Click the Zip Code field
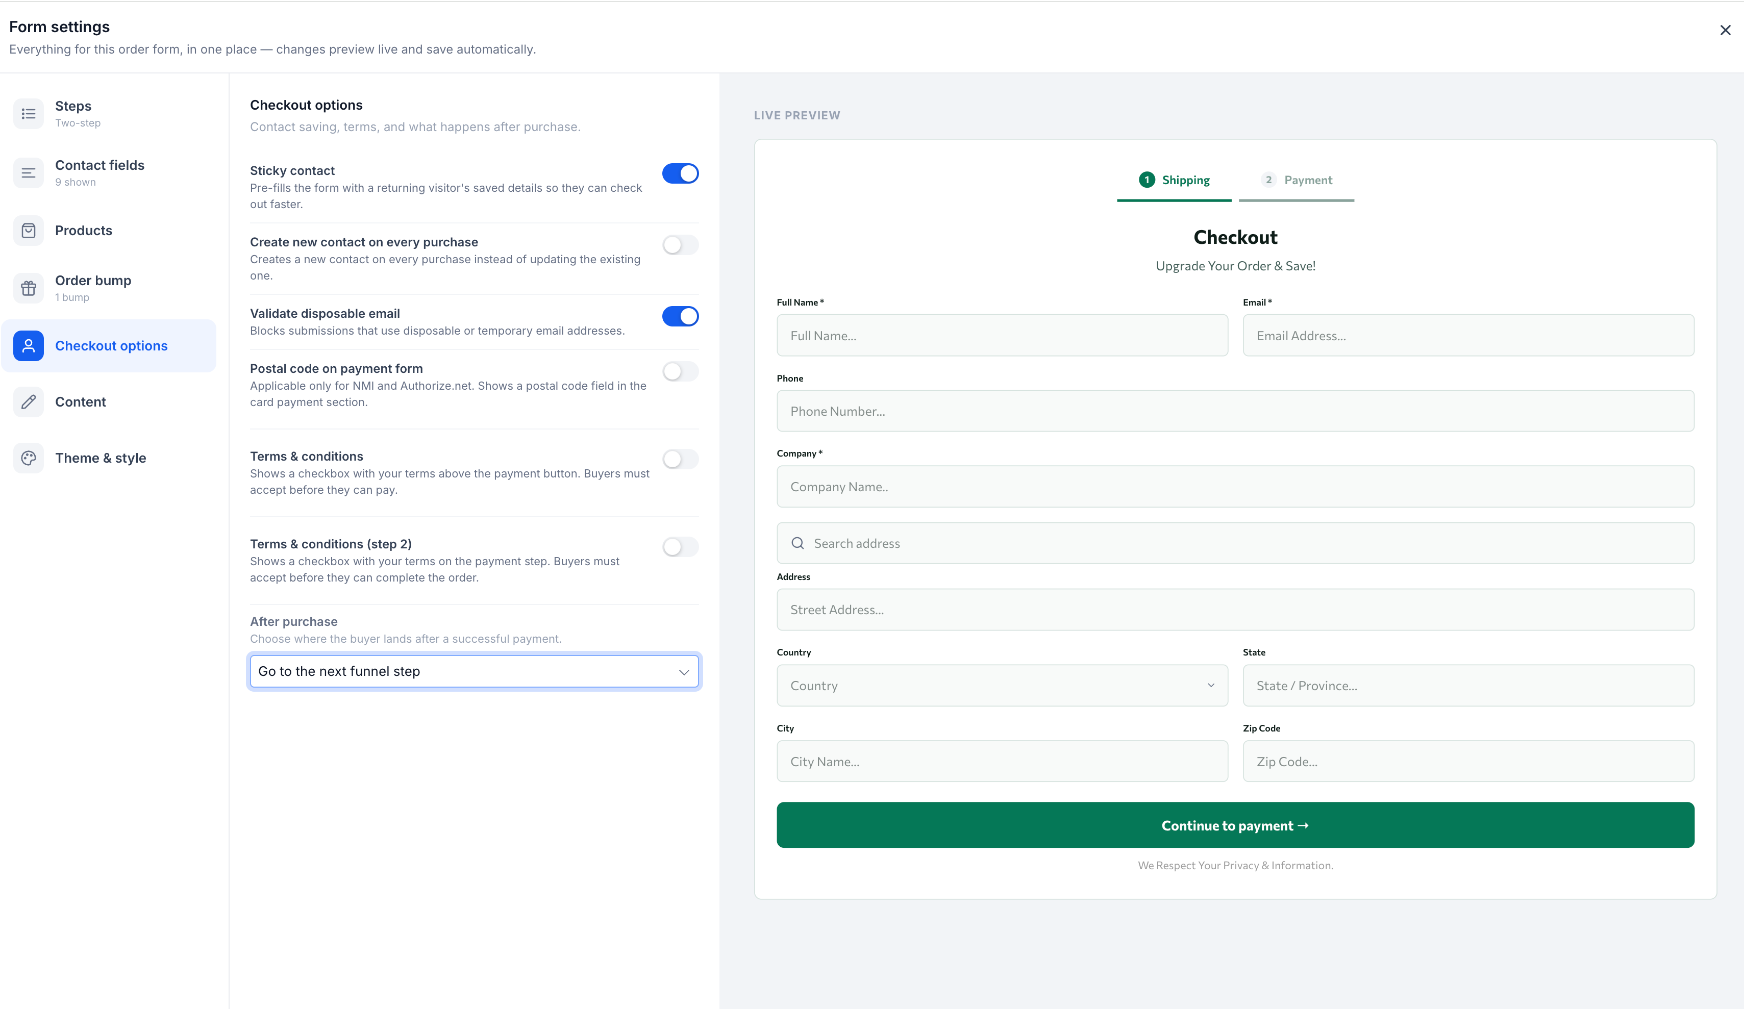Image resolution: width=1744 pixels, height=1009 pixels. 1468,761
